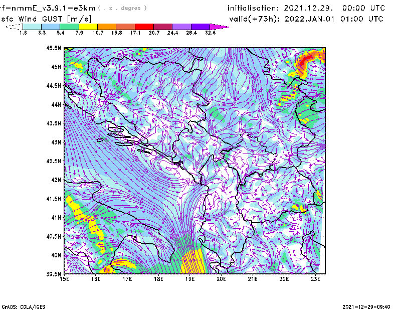Click the 19E longitude label
The image size is (401, 310).
pos(190,279)
